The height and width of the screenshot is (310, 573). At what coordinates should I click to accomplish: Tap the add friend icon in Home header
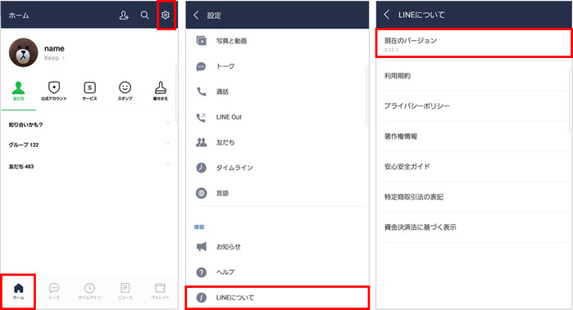(x=124, y=15)
